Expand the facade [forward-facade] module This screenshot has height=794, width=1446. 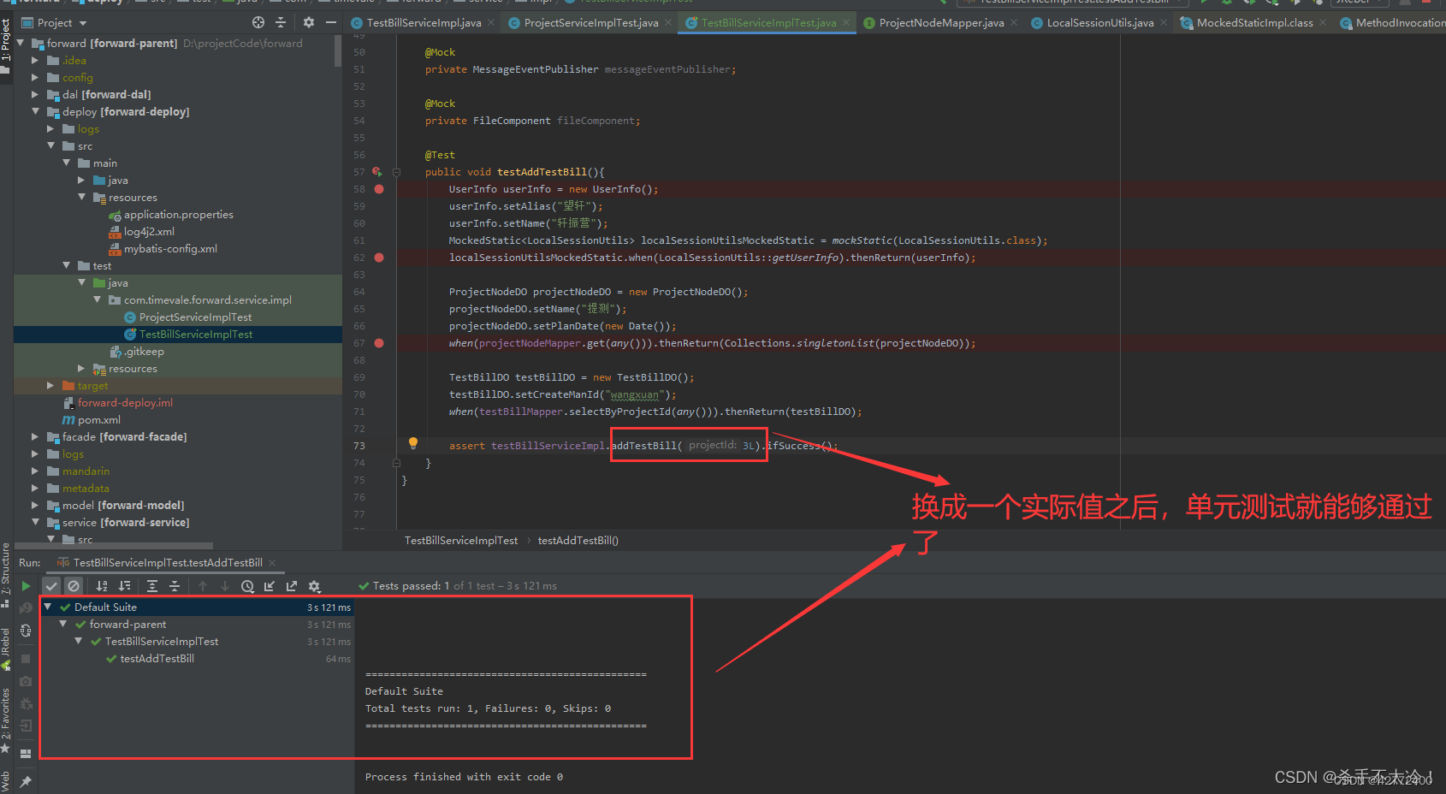coord(35,436)
